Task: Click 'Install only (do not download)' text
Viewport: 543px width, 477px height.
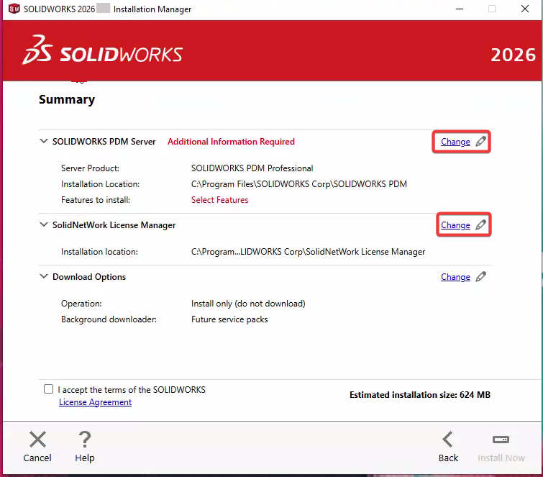Action: 248,304
